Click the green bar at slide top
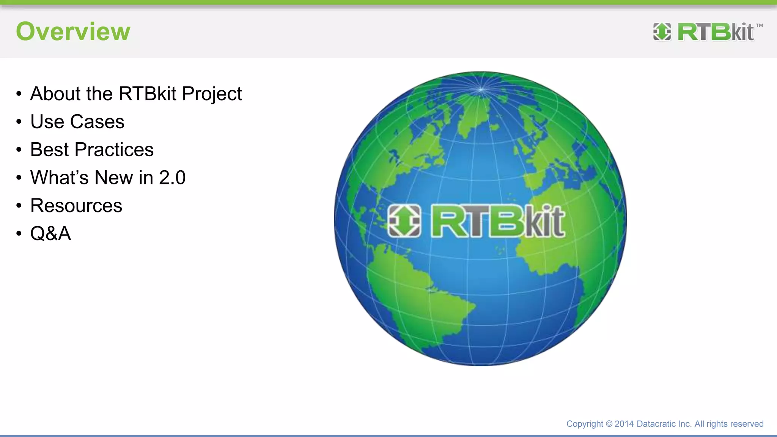This screenshot has width=777, height=437. click(388, 2)
